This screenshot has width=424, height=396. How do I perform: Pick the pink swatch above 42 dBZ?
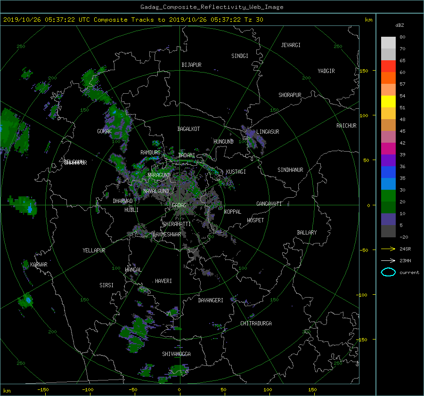pos(388,137)
